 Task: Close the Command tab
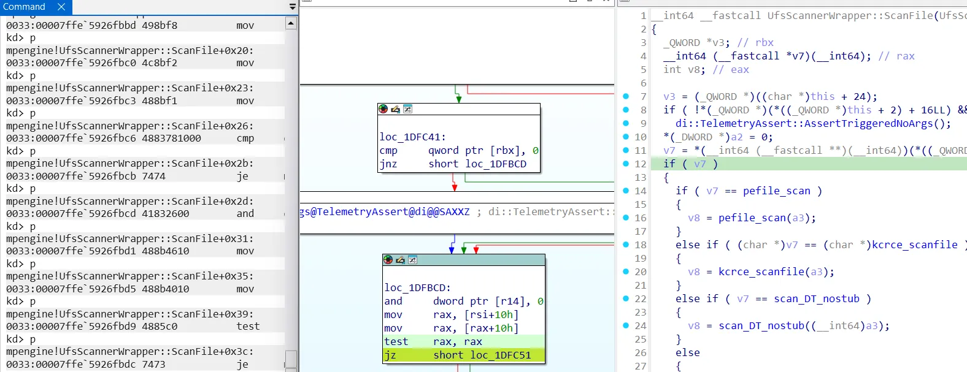[61, 7]
